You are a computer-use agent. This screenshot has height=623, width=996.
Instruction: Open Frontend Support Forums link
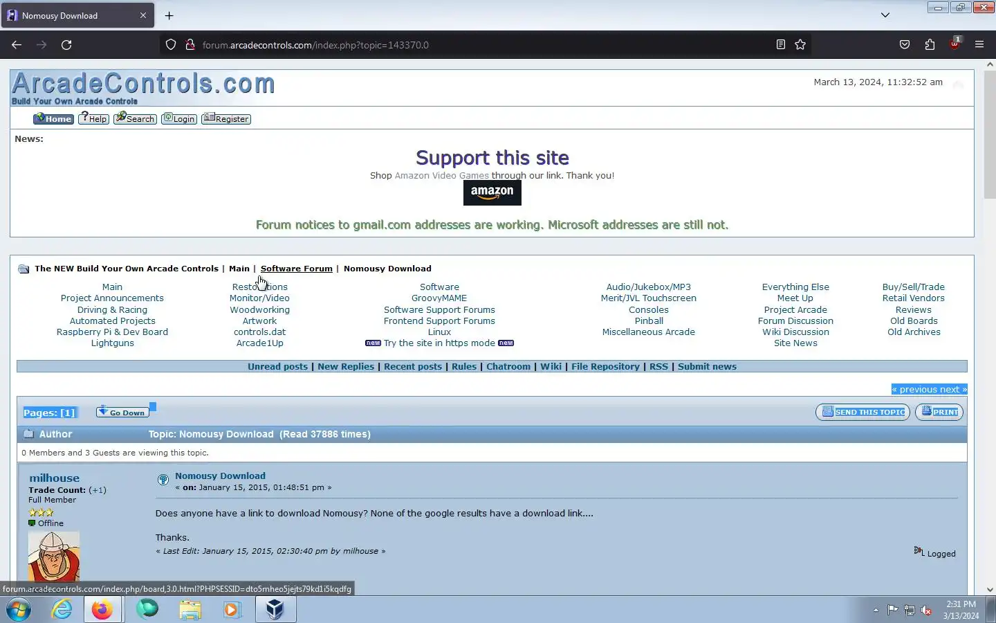[439, 320]
